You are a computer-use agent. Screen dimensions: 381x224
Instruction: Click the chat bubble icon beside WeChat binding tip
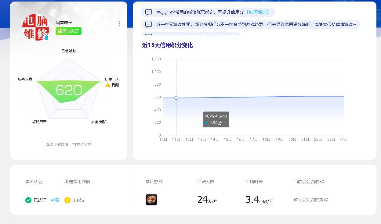(149, 12)
